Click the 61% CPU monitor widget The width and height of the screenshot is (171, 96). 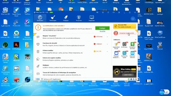164,92
